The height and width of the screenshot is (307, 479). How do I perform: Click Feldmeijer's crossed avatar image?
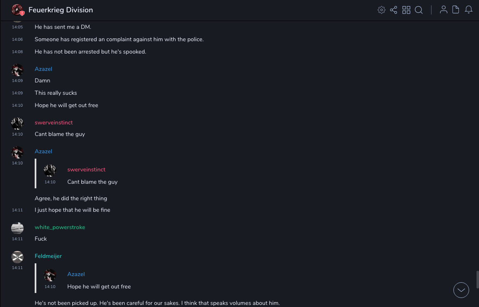(17, 257)
